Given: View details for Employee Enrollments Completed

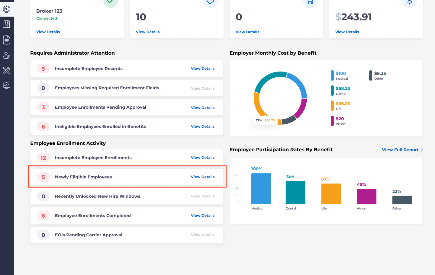Looking at the screenshot, I should pos(202,215).
